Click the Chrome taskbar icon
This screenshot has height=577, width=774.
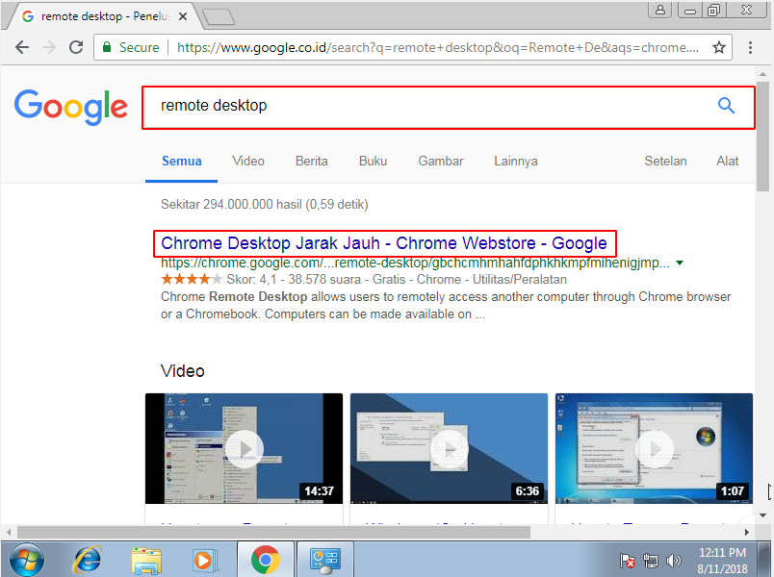pyautogui.click(x=266, y=560)
